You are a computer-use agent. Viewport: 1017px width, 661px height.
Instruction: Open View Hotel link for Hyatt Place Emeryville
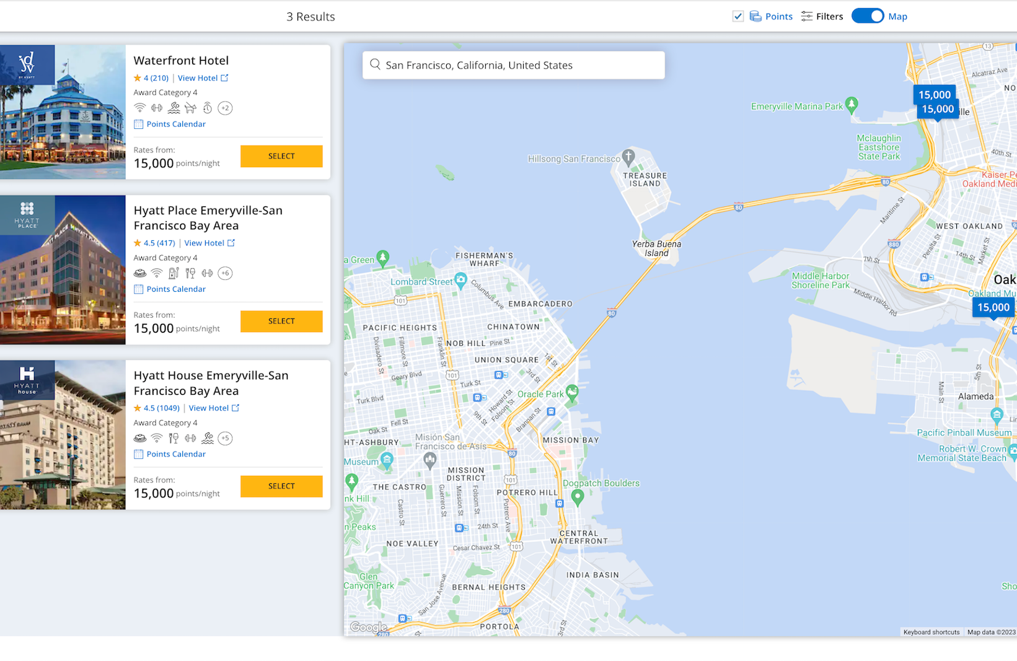click(x=209, y=243)
